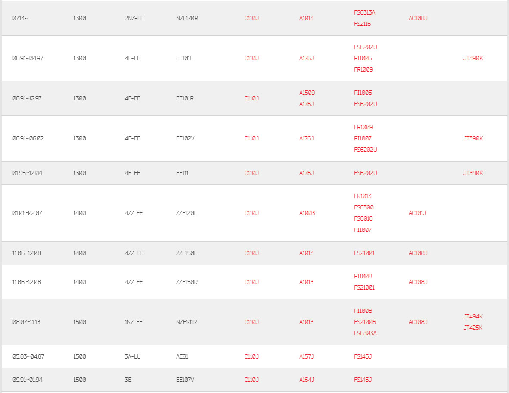Open part link FS2116
The height and width of the screenshot is (393, 509).
point(362,24)
